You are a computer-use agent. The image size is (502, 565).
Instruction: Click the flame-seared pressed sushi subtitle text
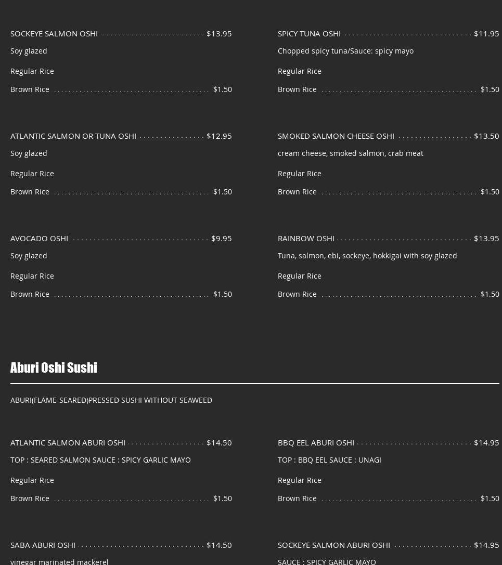click(111, 400)
